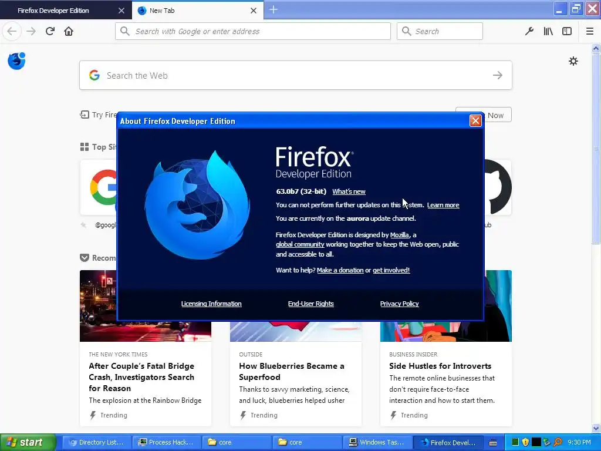Click the page's vertical scrollbar thumb
The image size is (601, 451).
(596, 149)
